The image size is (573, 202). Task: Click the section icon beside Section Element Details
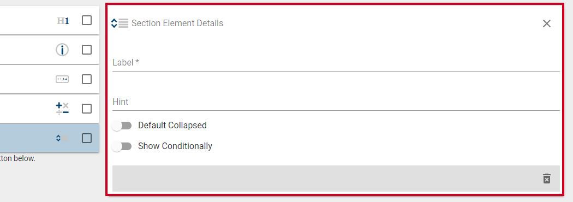[120, 23]
